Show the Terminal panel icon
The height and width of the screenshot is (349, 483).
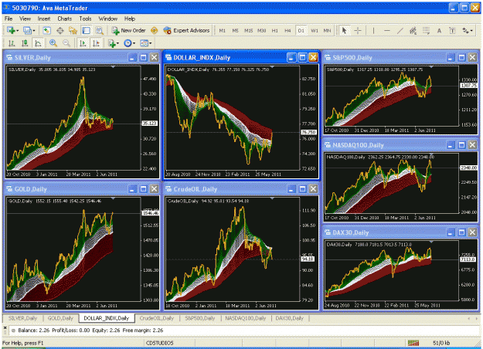(x=86, y=30)
